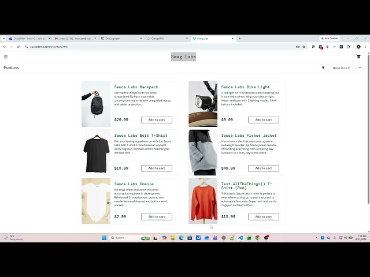Open the Sauce Labs Bolt T-Shirt link
370x277 pixels.
pos(141,136)
